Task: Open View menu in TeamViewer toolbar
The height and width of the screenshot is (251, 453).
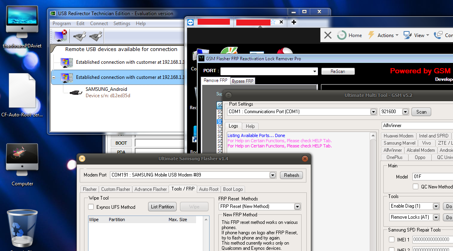Action: 416,35
